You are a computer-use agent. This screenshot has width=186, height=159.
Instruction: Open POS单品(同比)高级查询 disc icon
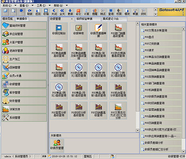tap(59, 91)
